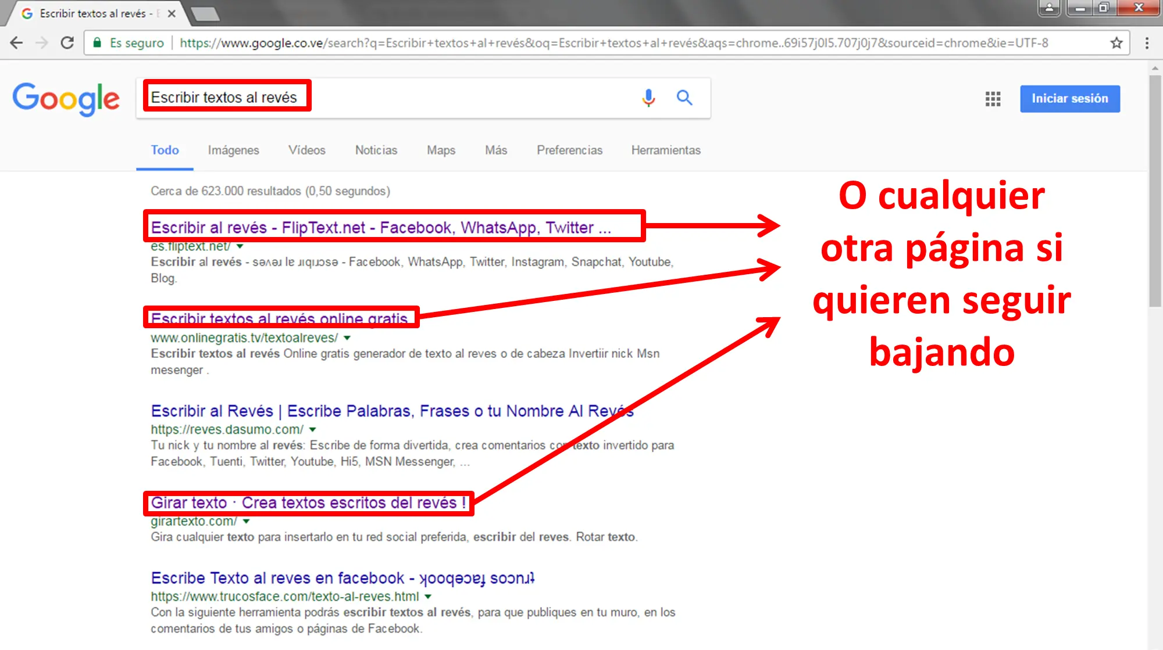This screenshot has width=1163, height=650.
Task: Select the Todo search tab
Action: pyautogui.click(x=165, y=150)
